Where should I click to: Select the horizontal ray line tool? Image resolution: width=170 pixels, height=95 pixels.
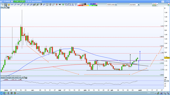18,5
